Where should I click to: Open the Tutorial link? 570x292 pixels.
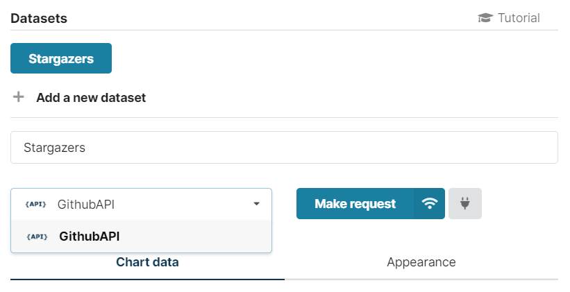click(518, 18)
